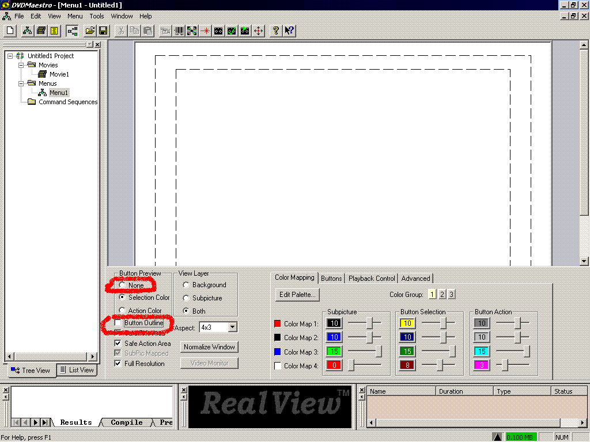Click the New Movie clapperboard toolbar icon
Viewport: 590px width, 442px height.
coord(41,31)
